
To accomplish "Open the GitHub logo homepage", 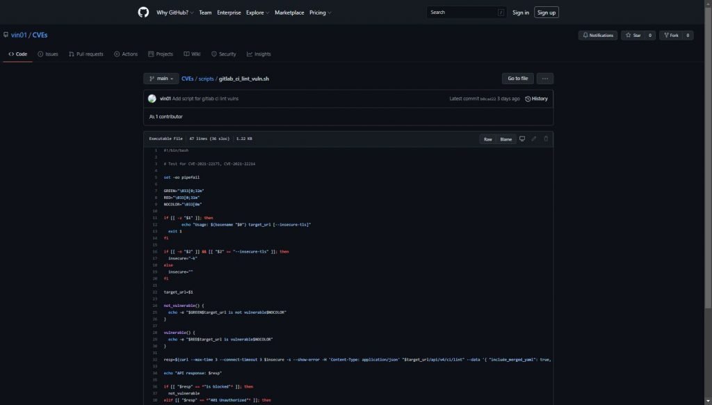I will tap(143, 13).
